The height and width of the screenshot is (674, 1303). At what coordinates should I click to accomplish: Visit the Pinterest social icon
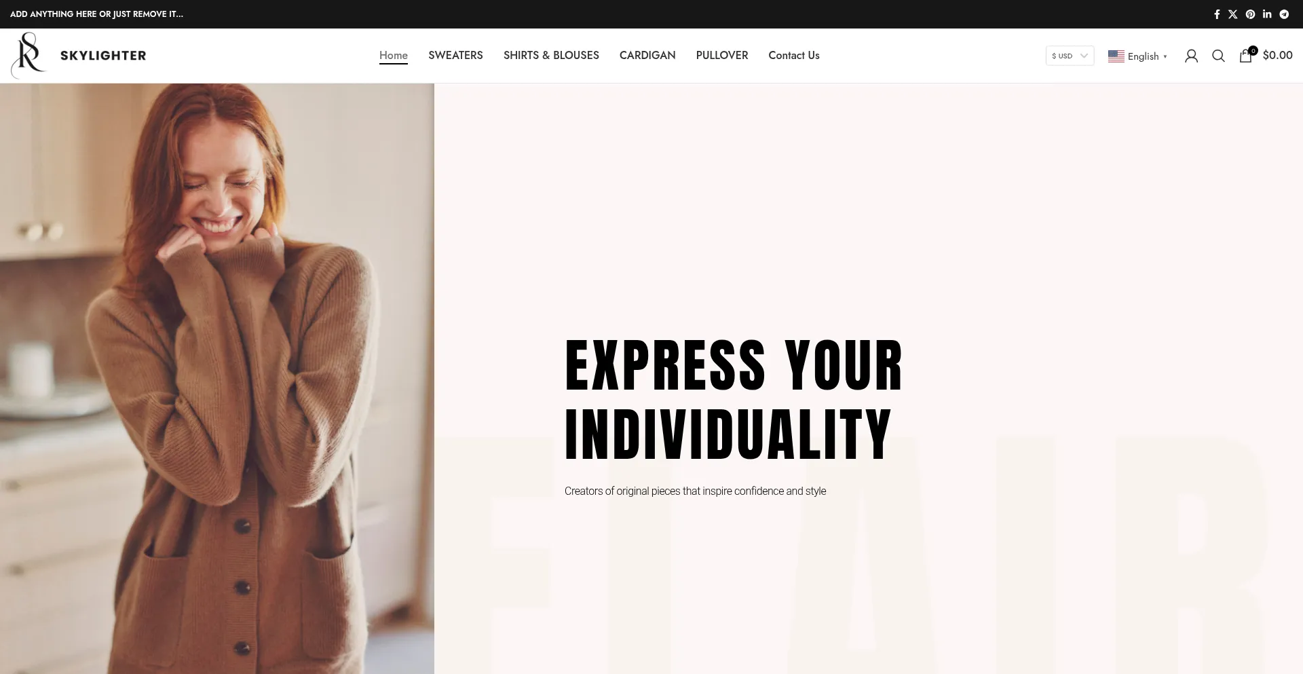1250,14
